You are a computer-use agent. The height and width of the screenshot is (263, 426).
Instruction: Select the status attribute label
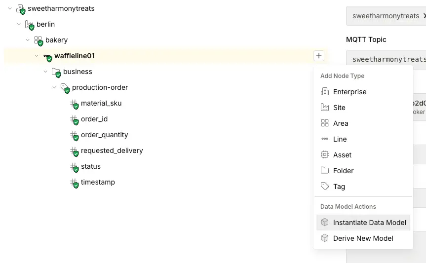pyautogui.click(x=91, y=166)
